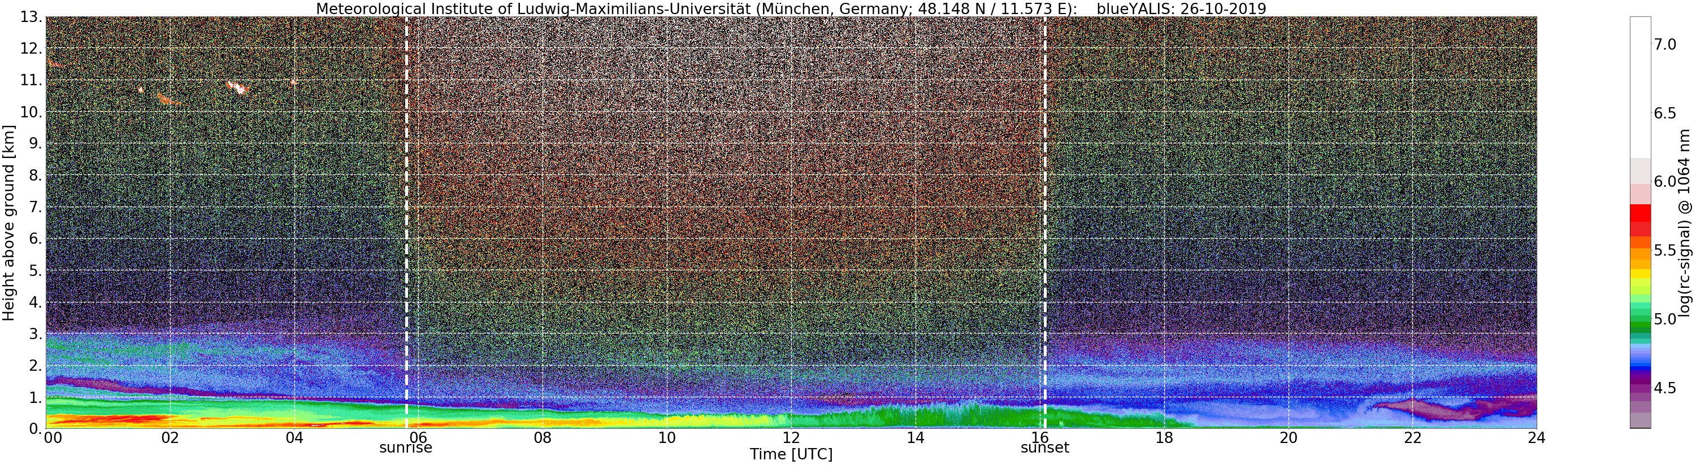Click the y-axis height label '10.'
This screenshot has width=1696, height=465.
point(31,112)
